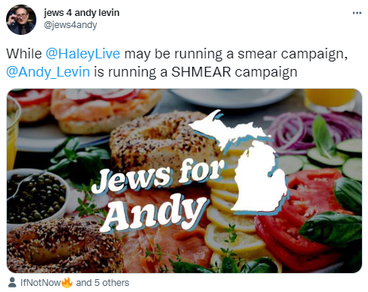Click the tagged people person icon

click(12, 282)
